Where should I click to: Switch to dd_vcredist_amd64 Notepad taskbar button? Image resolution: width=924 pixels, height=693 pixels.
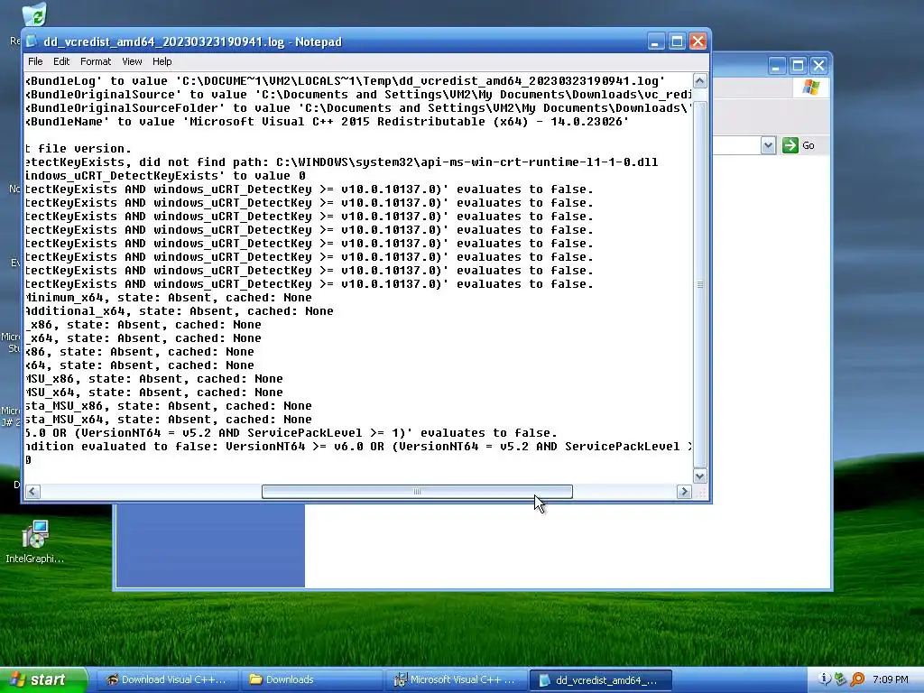pos(600,680)
